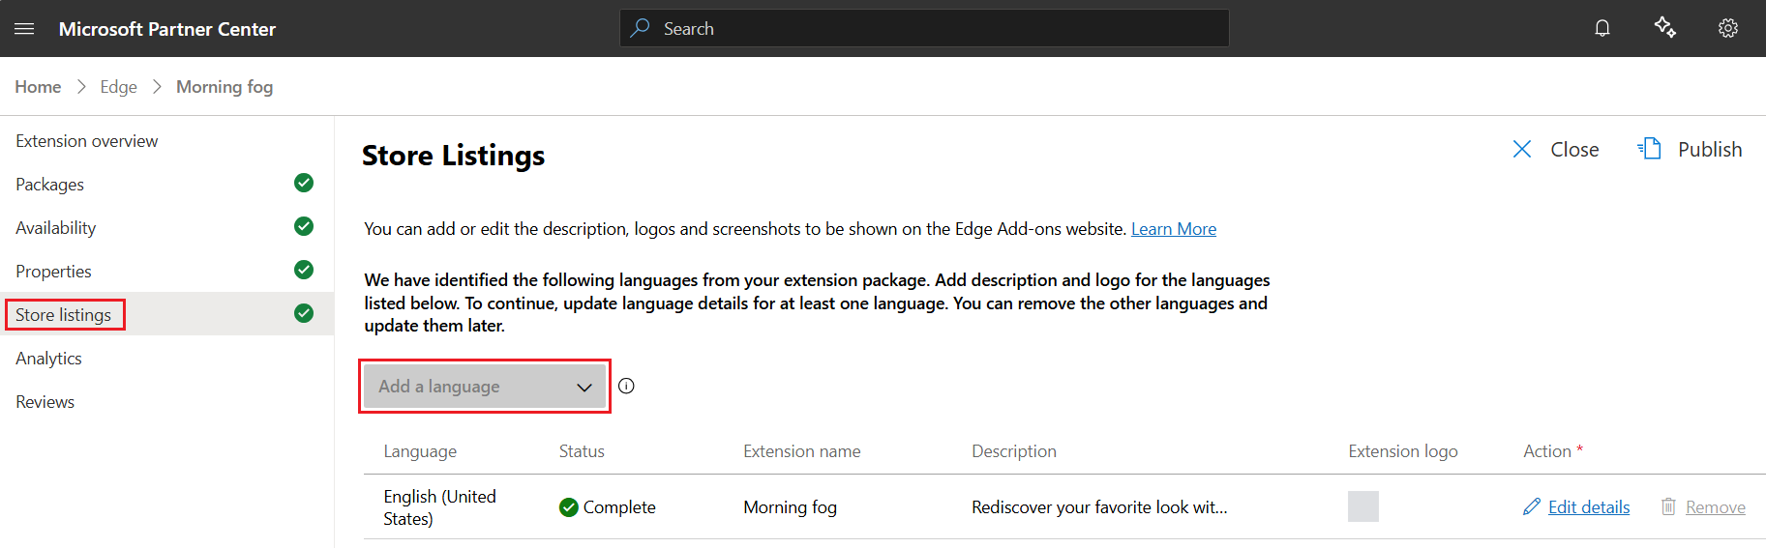This screenshot has width=1766, height=548.
Task: Expand the Add a language dropdown
Action: coord(485,387)
